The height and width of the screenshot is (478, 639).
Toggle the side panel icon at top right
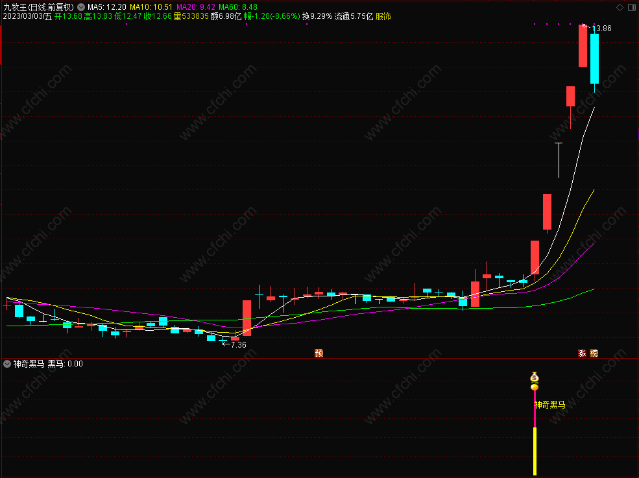pos(633,7)
